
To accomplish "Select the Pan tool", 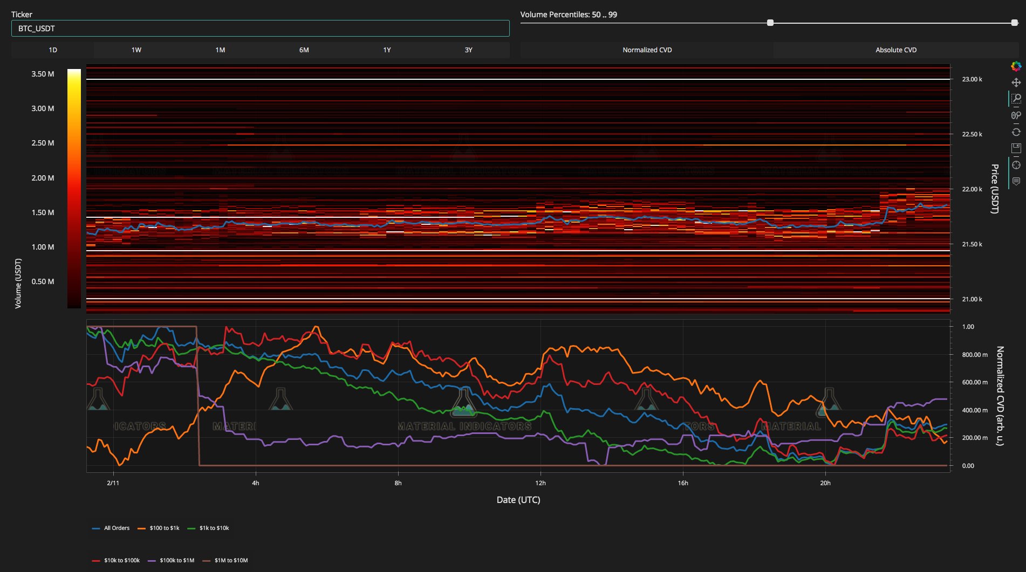I will pos(1016,82).
